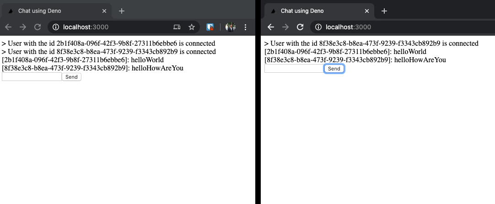Screen dimensions: 495x204
Task: Reload page in left browser window
Action: (x=38, y=27)
